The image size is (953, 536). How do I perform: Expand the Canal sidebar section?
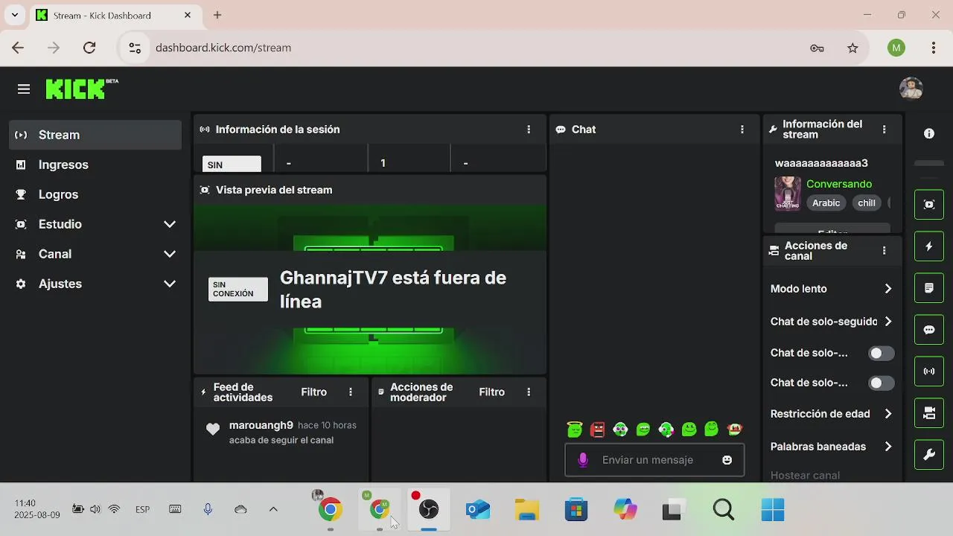(x=95, y=254)
